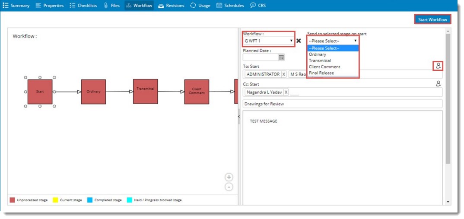The height and width of the screenshot is (219, 464).
Task: Click the zoom out minus icon
Action: click(229, 187)
